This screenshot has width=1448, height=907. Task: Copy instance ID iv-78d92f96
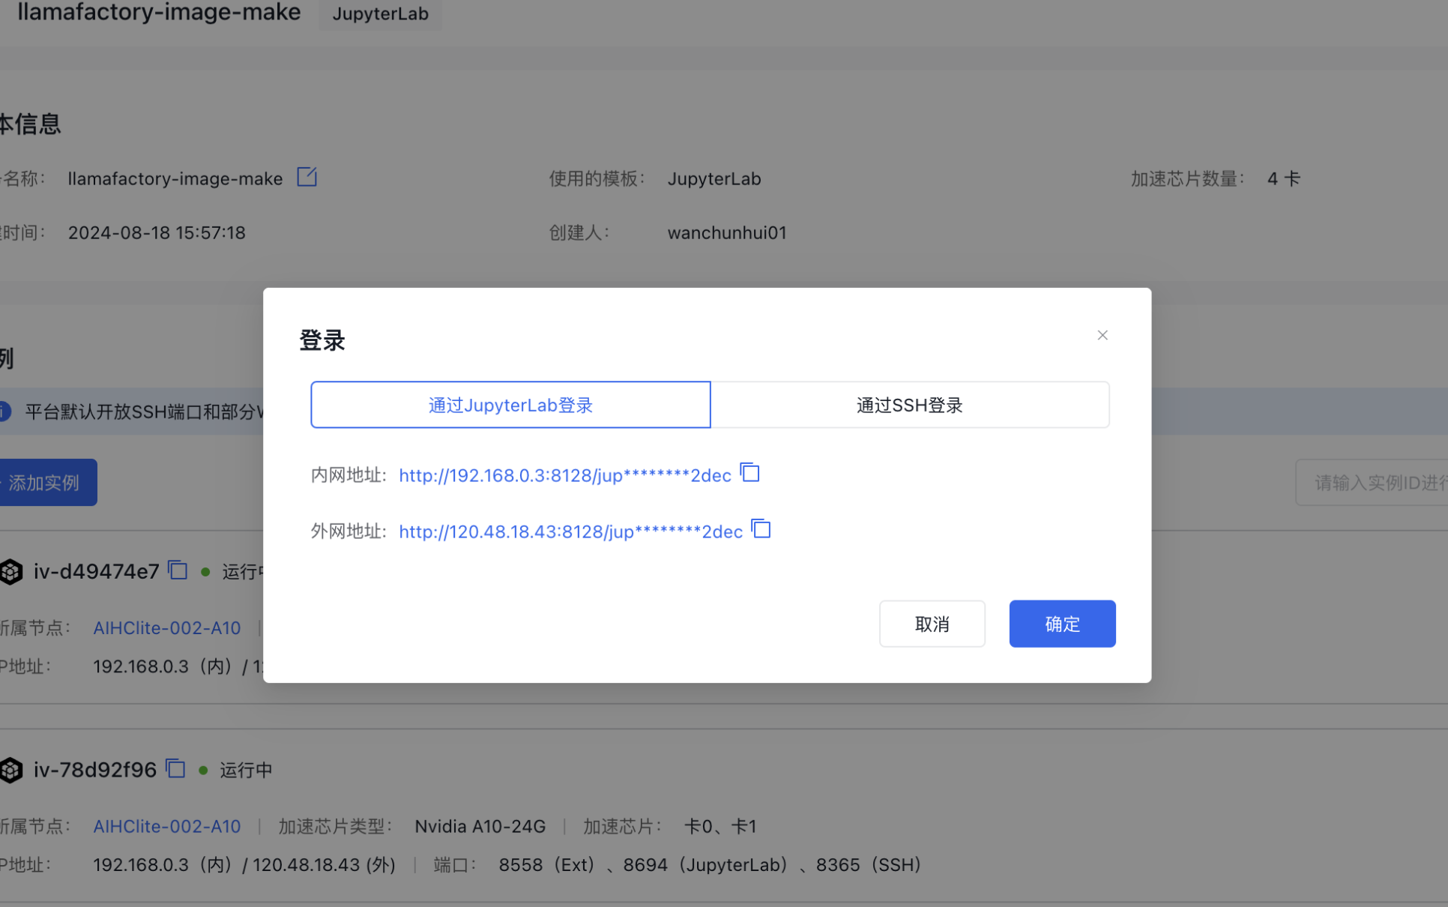(175, 768)
